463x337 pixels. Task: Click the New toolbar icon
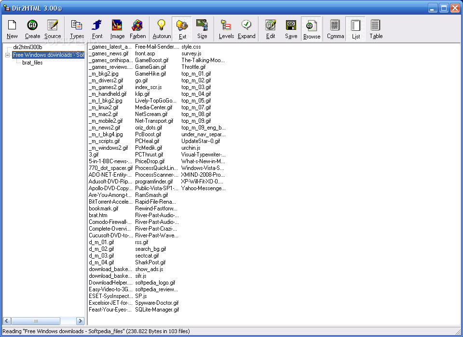pos(12,29)
